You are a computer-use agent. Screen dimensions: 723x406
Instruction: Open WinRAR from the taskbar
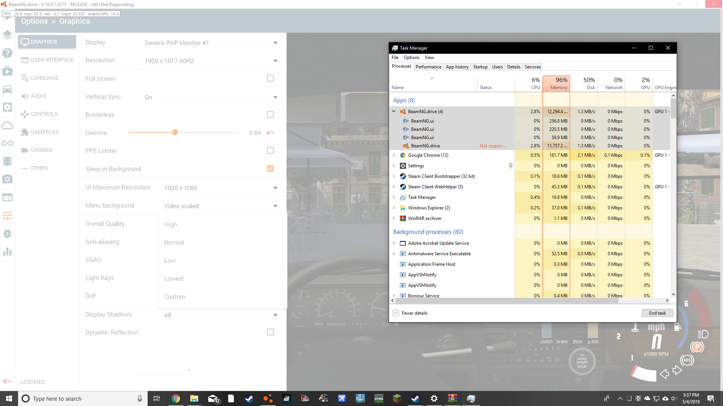coord(452,398)
